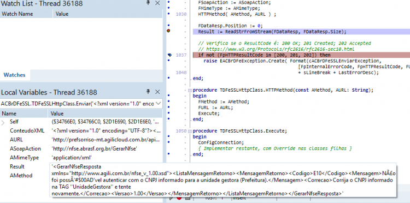Click the w3.org rfc2616 comment line
The height and width of the screenshot is (203, 410).
(277, 49)
